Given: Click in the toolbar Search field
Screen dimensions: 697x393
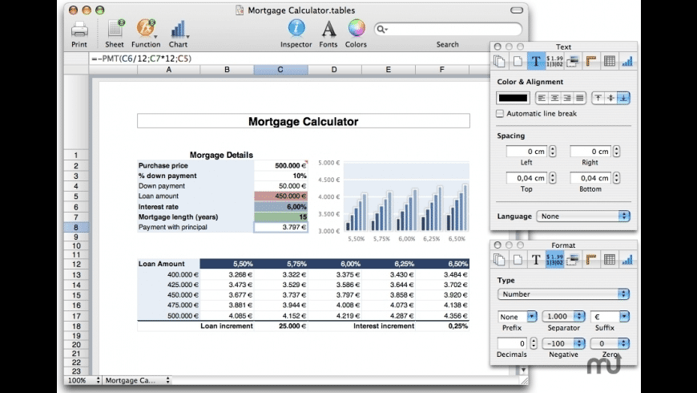Looking at the screenshot, I should point(448,30).
